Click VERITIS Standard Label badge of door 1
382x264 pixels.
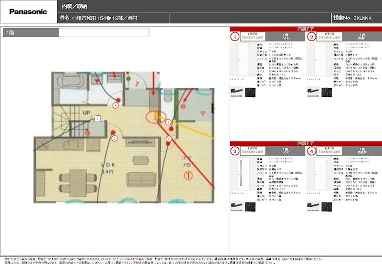(253, 36)
